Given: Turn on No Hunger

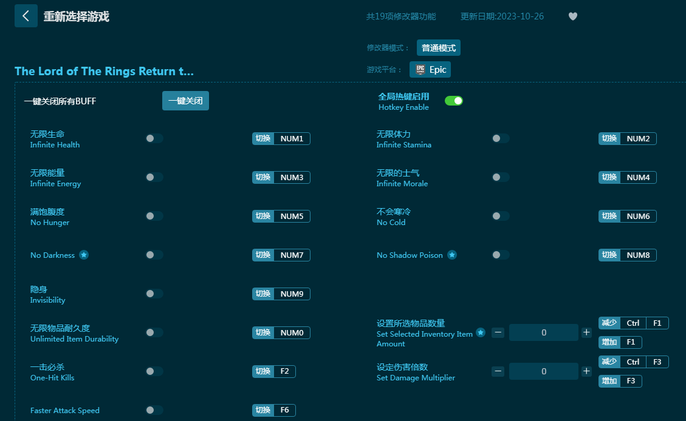Looking at the screenshot, I should [x=154, y=216].
